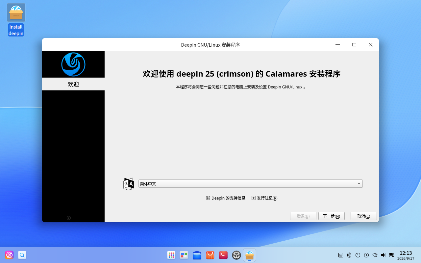Click 取消(C) button
421x263 pixels.
364,216
